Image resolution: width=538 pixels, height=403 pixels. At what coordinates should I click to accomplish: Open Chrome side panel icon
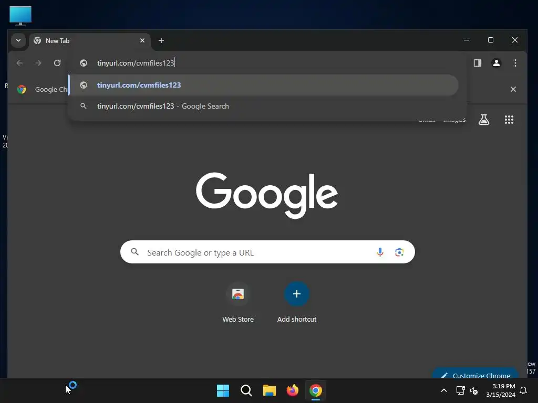click(477, 63)
